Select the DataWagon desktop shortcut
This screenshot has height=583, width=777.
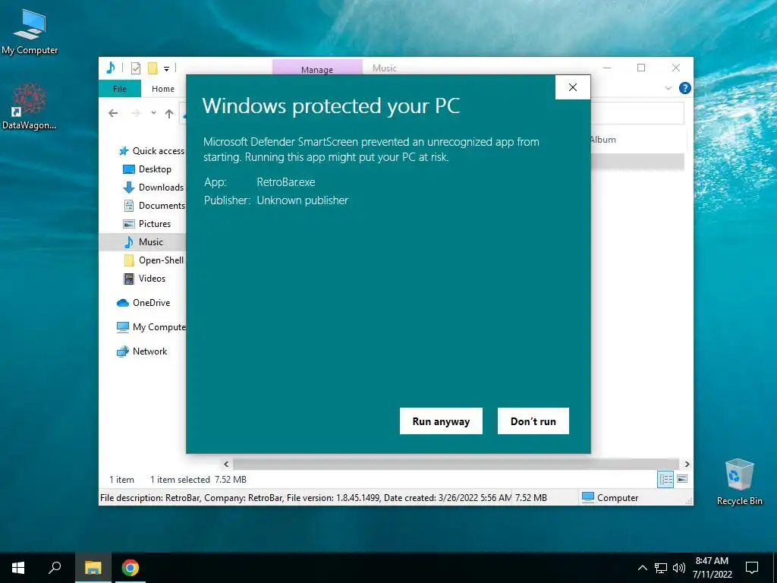[30, 106]
